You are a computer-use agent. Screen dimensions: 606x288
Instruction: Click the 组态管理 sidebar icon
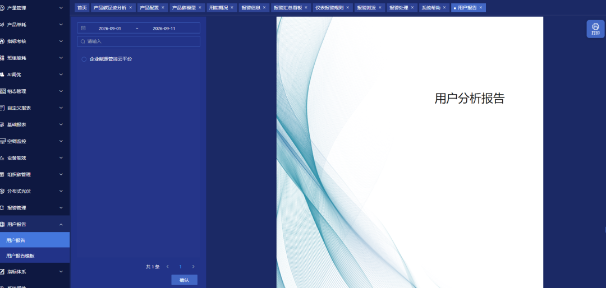[x=2, y=91]
